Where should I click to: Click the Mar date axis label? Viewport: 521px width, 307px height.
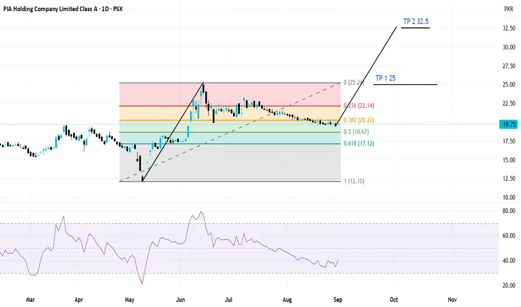click(x=30, y=300)
